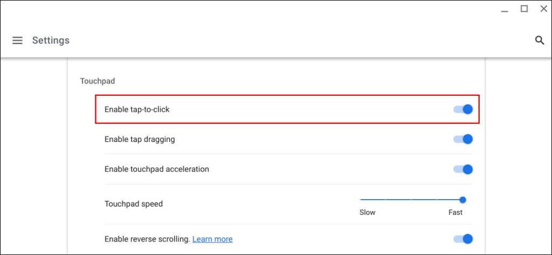Open the Learn more link
The image size is (552, 255).
(212, 239)
